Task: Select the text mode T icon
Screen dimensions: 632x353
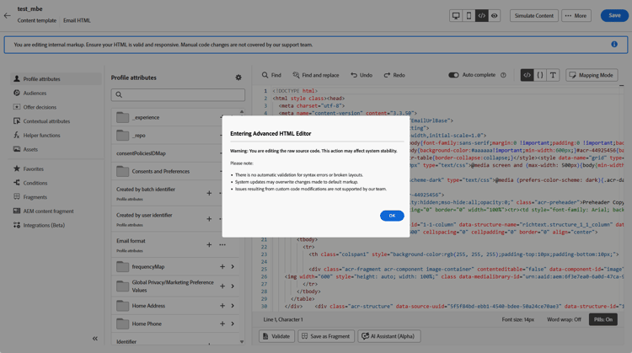Action: pyautogui.click(x=553, y=75)
